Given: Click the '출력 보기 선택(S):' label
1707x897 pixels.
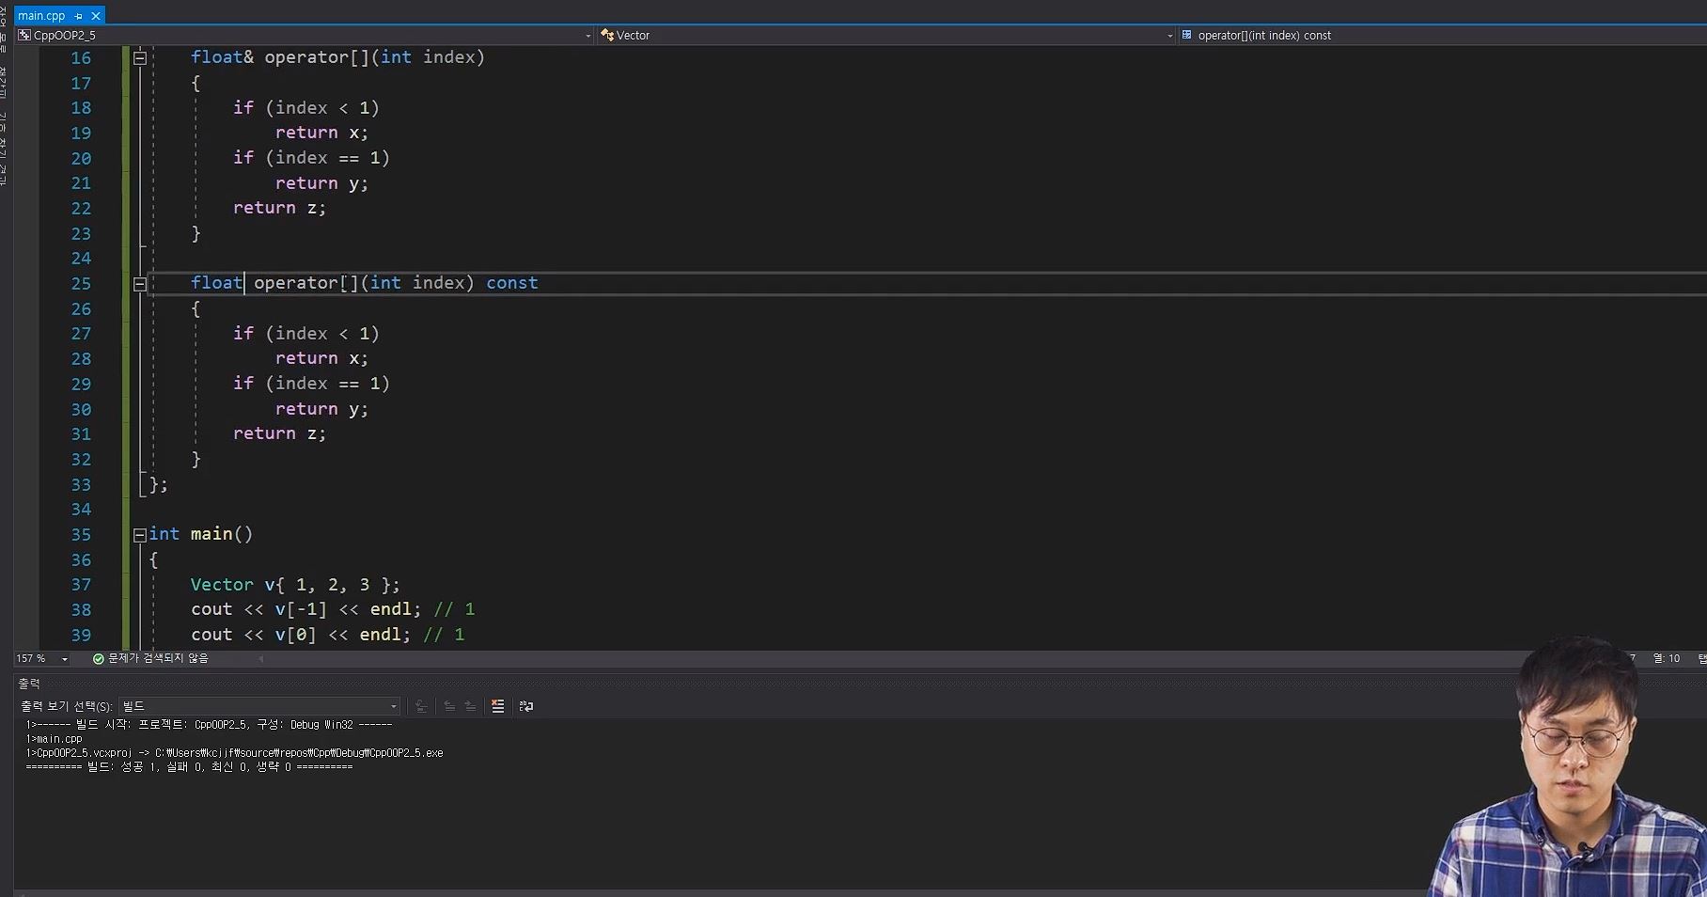Looking at the screenshot, I should point(67,706).
